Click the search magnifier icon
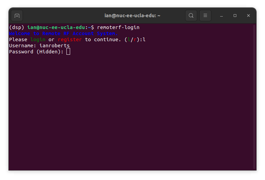 tap(191, 16)
